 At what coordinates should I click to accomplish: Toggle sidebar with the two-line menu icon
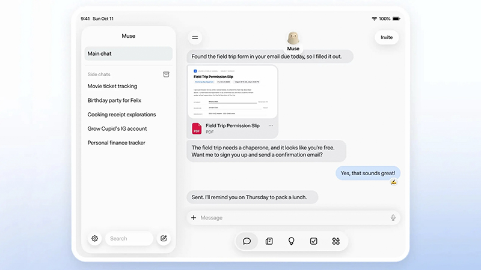click(195, 38)
